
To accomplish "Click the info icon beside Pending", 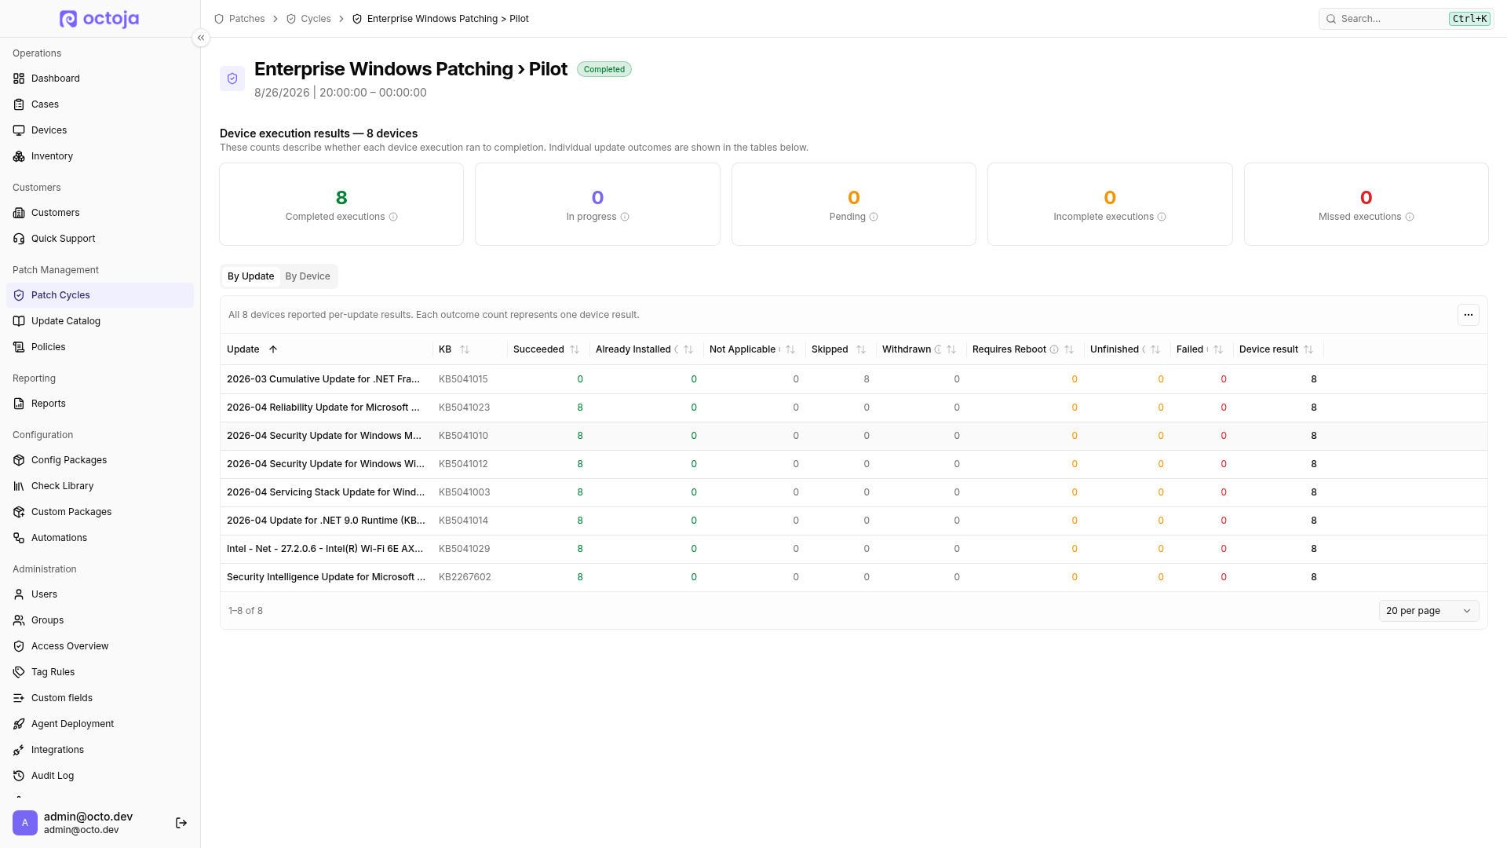I will (874, 217).
